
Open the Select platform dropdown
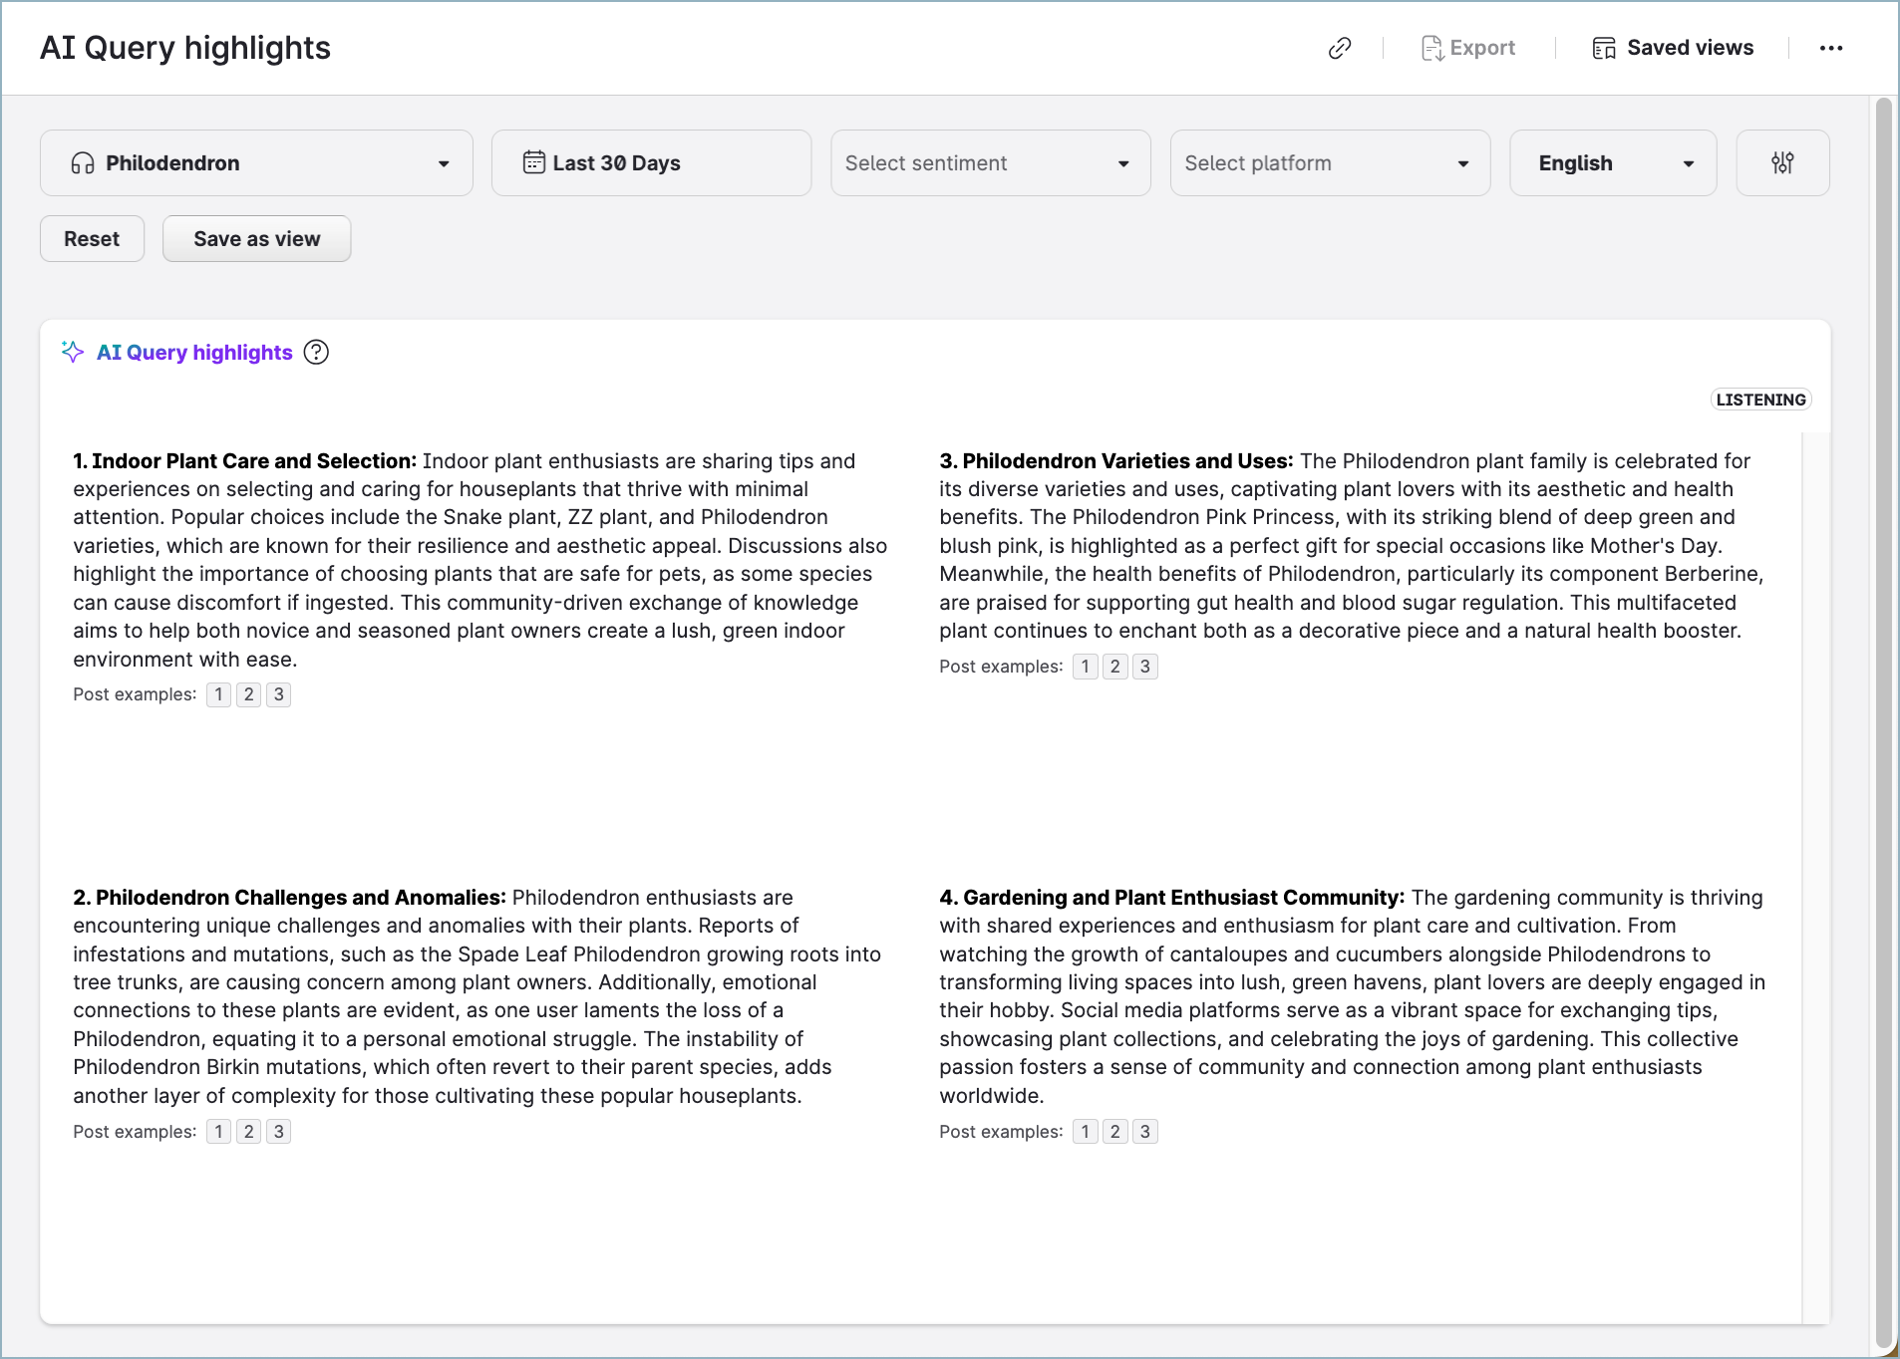tap(1329, 163)
